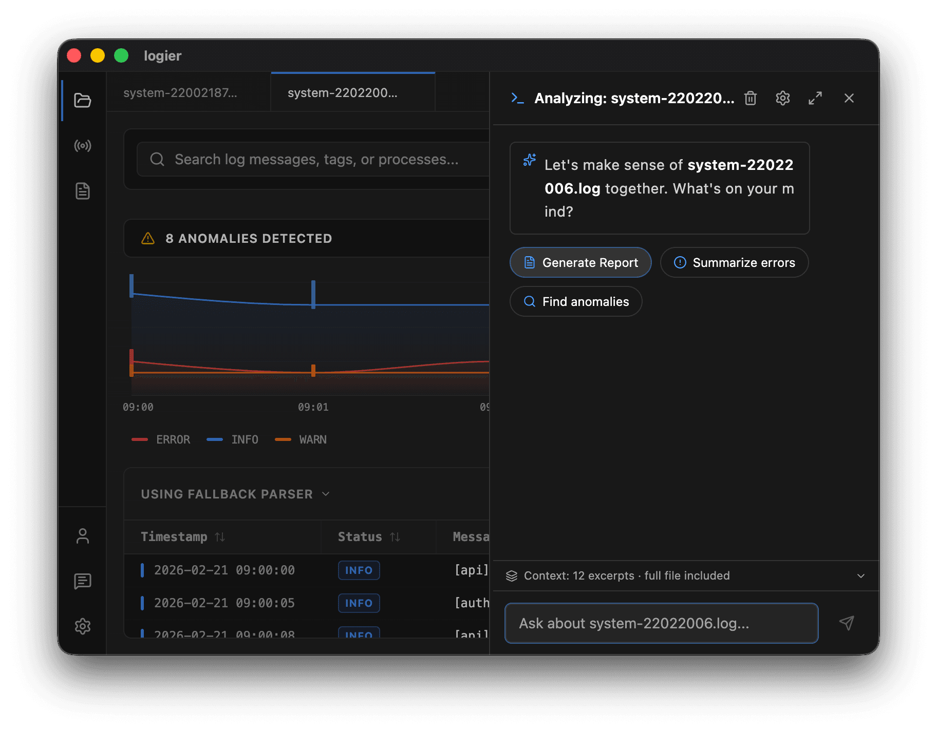The image size is (937, 731).
Task: Expand the Context excerpts chevron
Action: tap(861, 576)
